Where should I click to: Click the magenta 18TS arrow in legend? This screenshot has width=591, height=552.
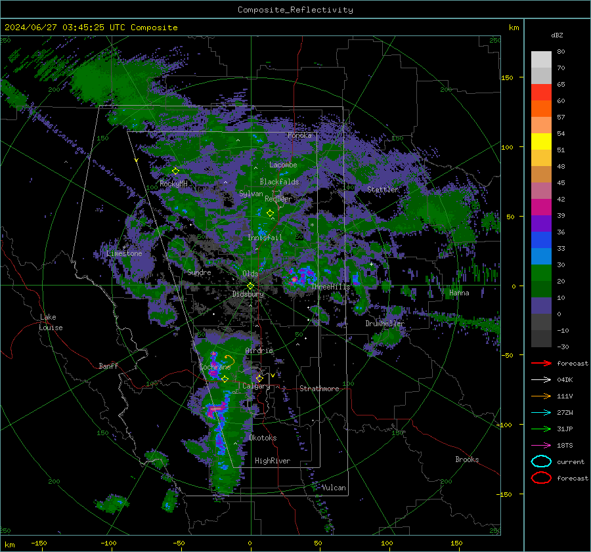pos(541,445)
